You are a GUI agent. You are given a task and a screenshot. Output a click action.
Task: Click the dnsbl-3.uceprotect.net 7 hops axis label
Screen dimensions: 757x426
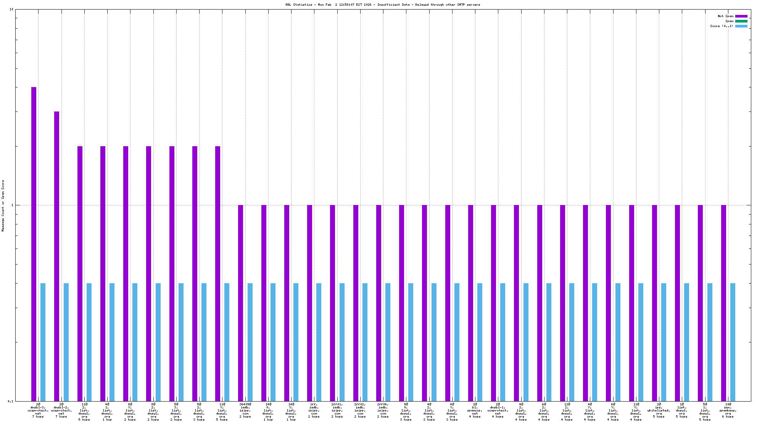(38, 410)
